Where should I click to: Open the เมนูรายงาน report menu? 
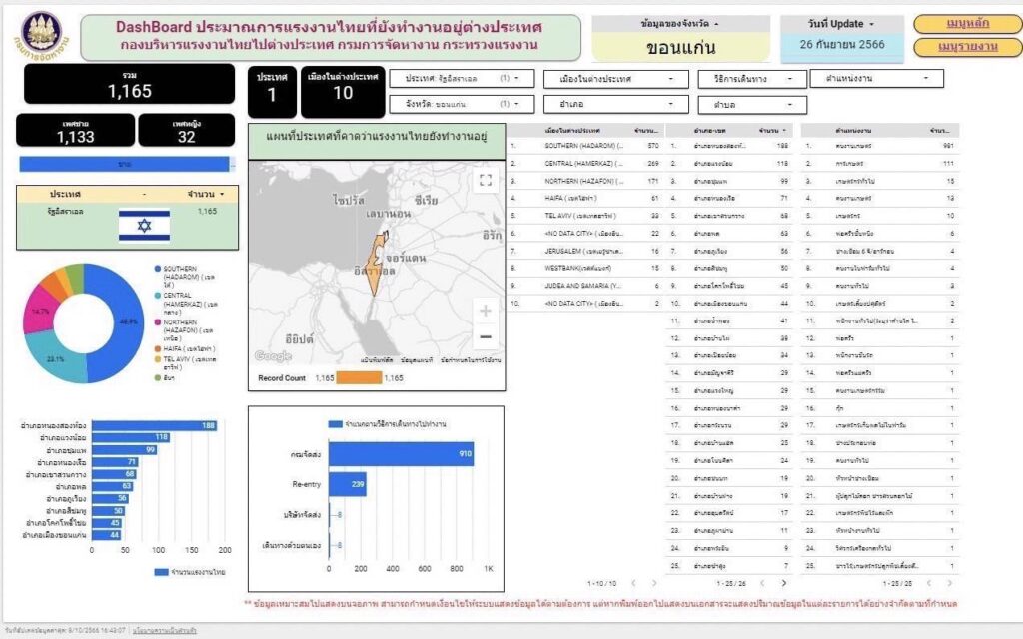[969, 47]
